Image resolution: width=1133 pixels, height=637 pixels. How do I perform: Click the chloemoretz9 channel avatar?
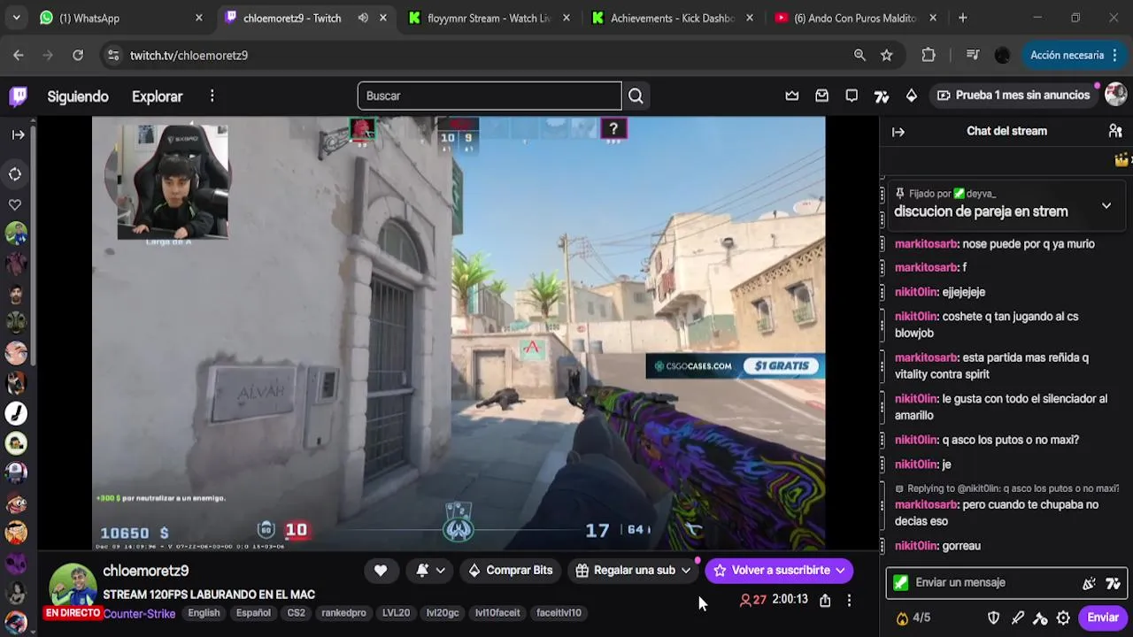pyautogui.click(x=73, y=586)
